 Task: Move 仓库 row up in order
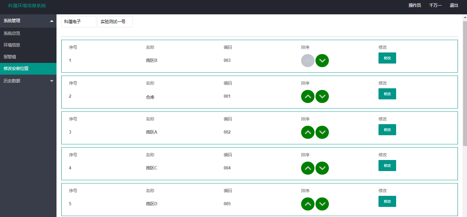coord(308,96)
